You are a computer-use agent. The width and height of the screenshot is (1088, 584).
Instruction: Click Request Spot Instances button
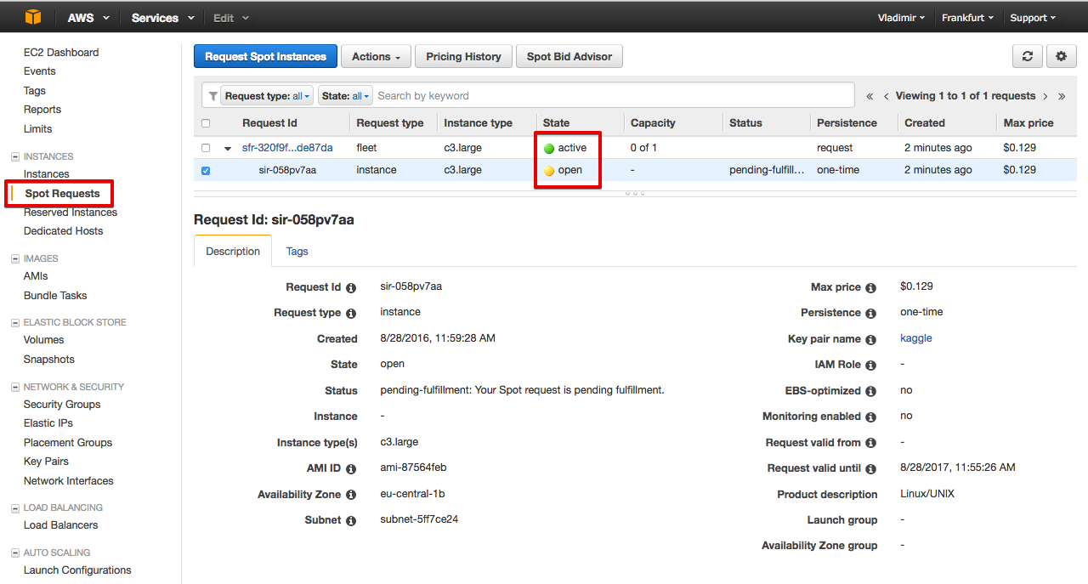[265, 56]
